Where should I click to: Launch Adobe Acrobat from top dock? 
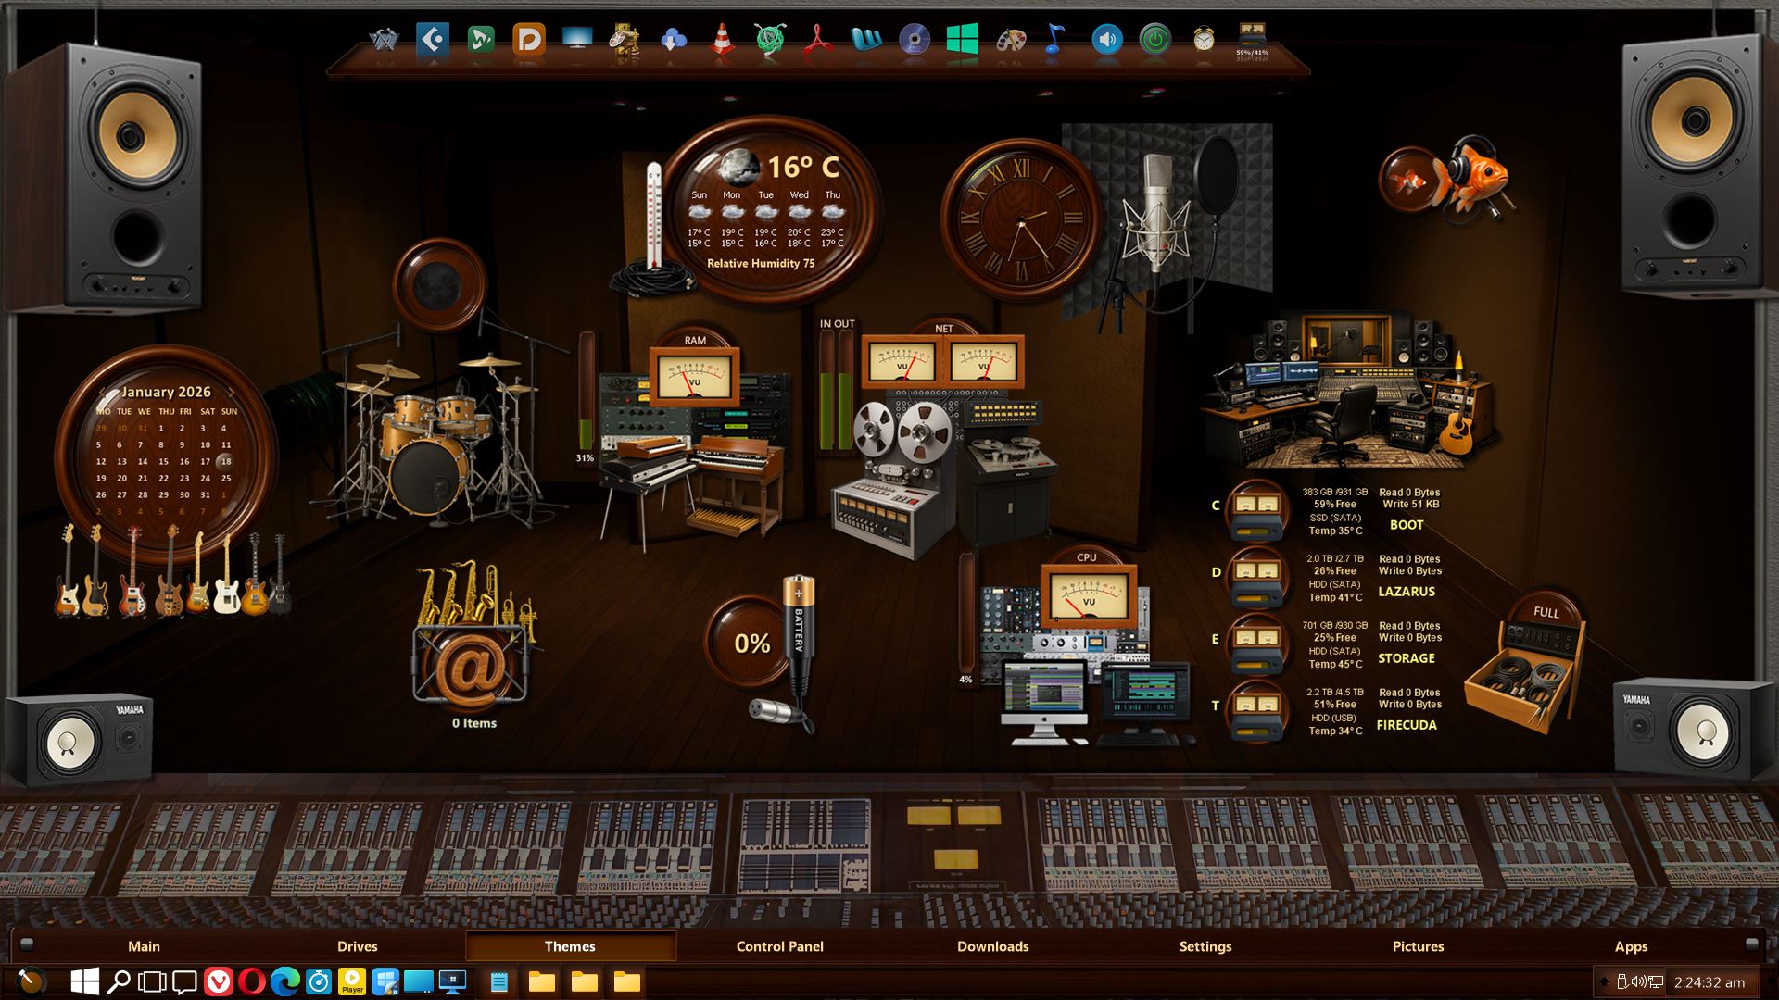coord(817,40)
